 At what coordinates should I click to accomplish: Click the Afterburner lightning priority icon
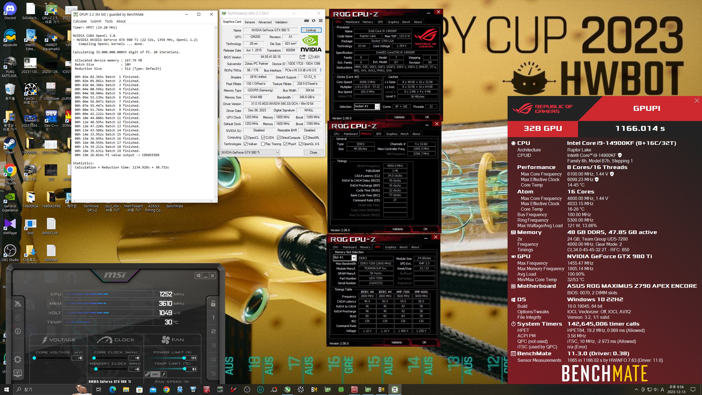tap(164, 374)
